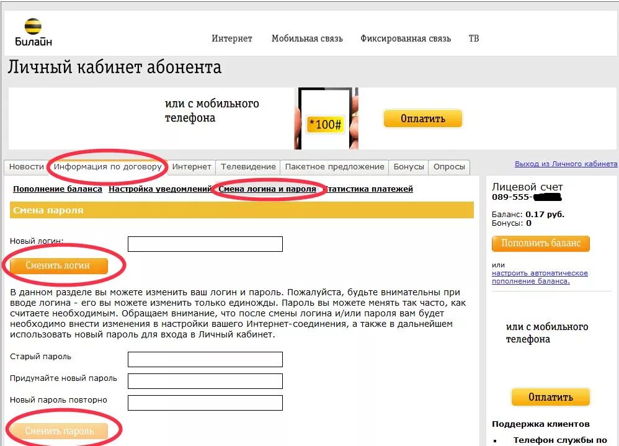This screenshot has width=619, height=446.
Task: Click Личный кабинет абонента page title
Action: coord(115,67)
